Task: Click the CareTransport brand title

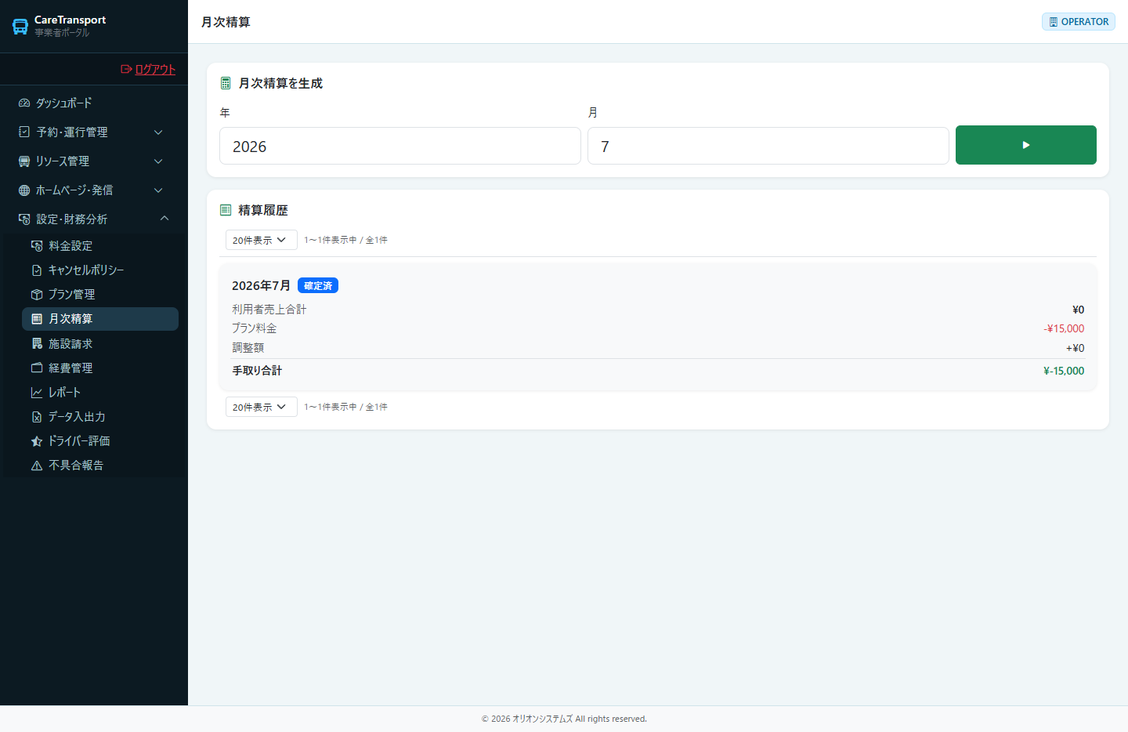Action: click(70, 20)
